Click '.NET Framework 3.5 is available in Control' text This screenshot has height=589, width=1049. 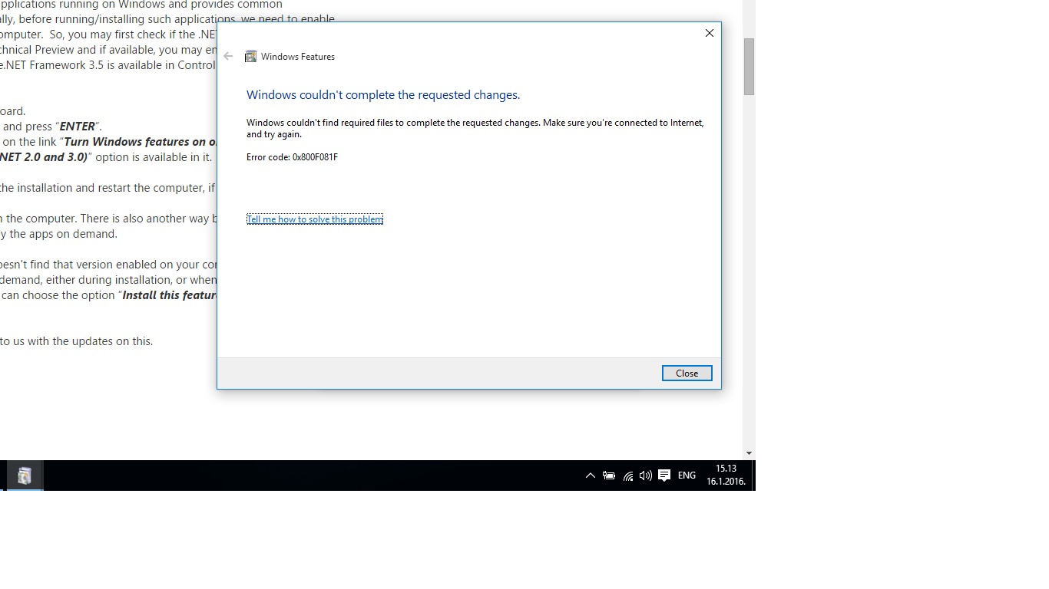[108, 65]
